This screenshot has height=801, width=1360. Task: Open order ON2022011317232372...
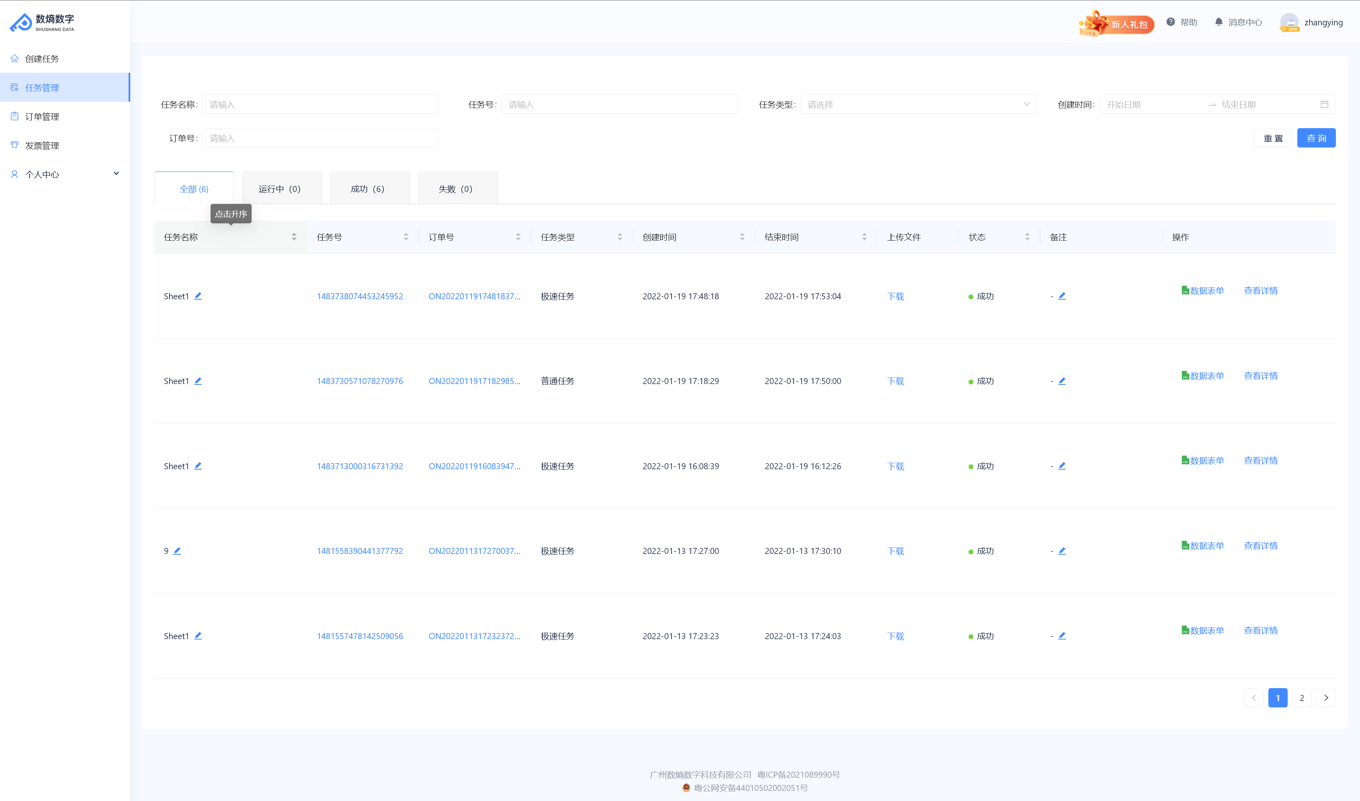tap(474, 636)
